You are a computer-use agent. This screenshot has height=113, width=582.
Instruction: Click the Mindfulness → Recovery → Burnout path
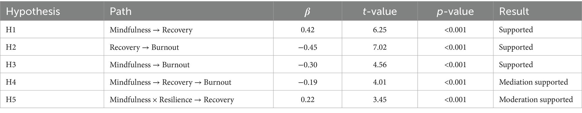pos(170,82)
